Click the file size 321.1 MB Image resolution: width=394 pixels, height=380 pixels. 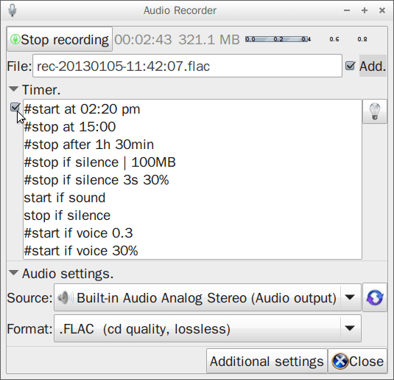(209, 40)
